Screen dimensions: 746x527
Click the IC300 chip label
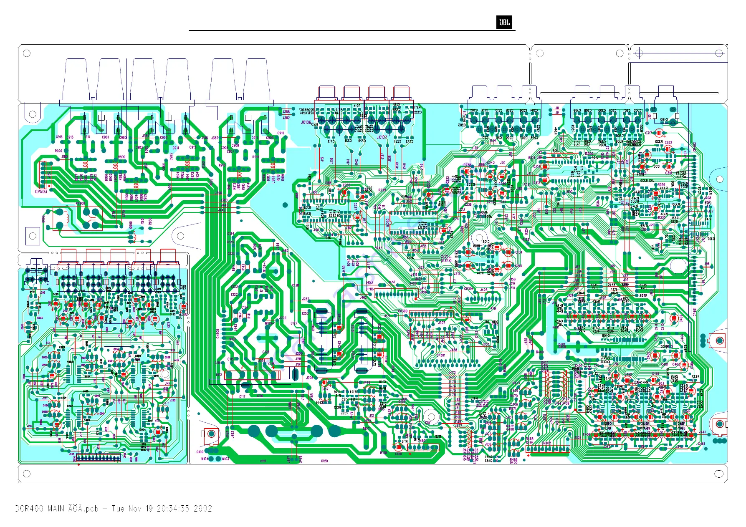pyautogui.click(x=589, y=154)
